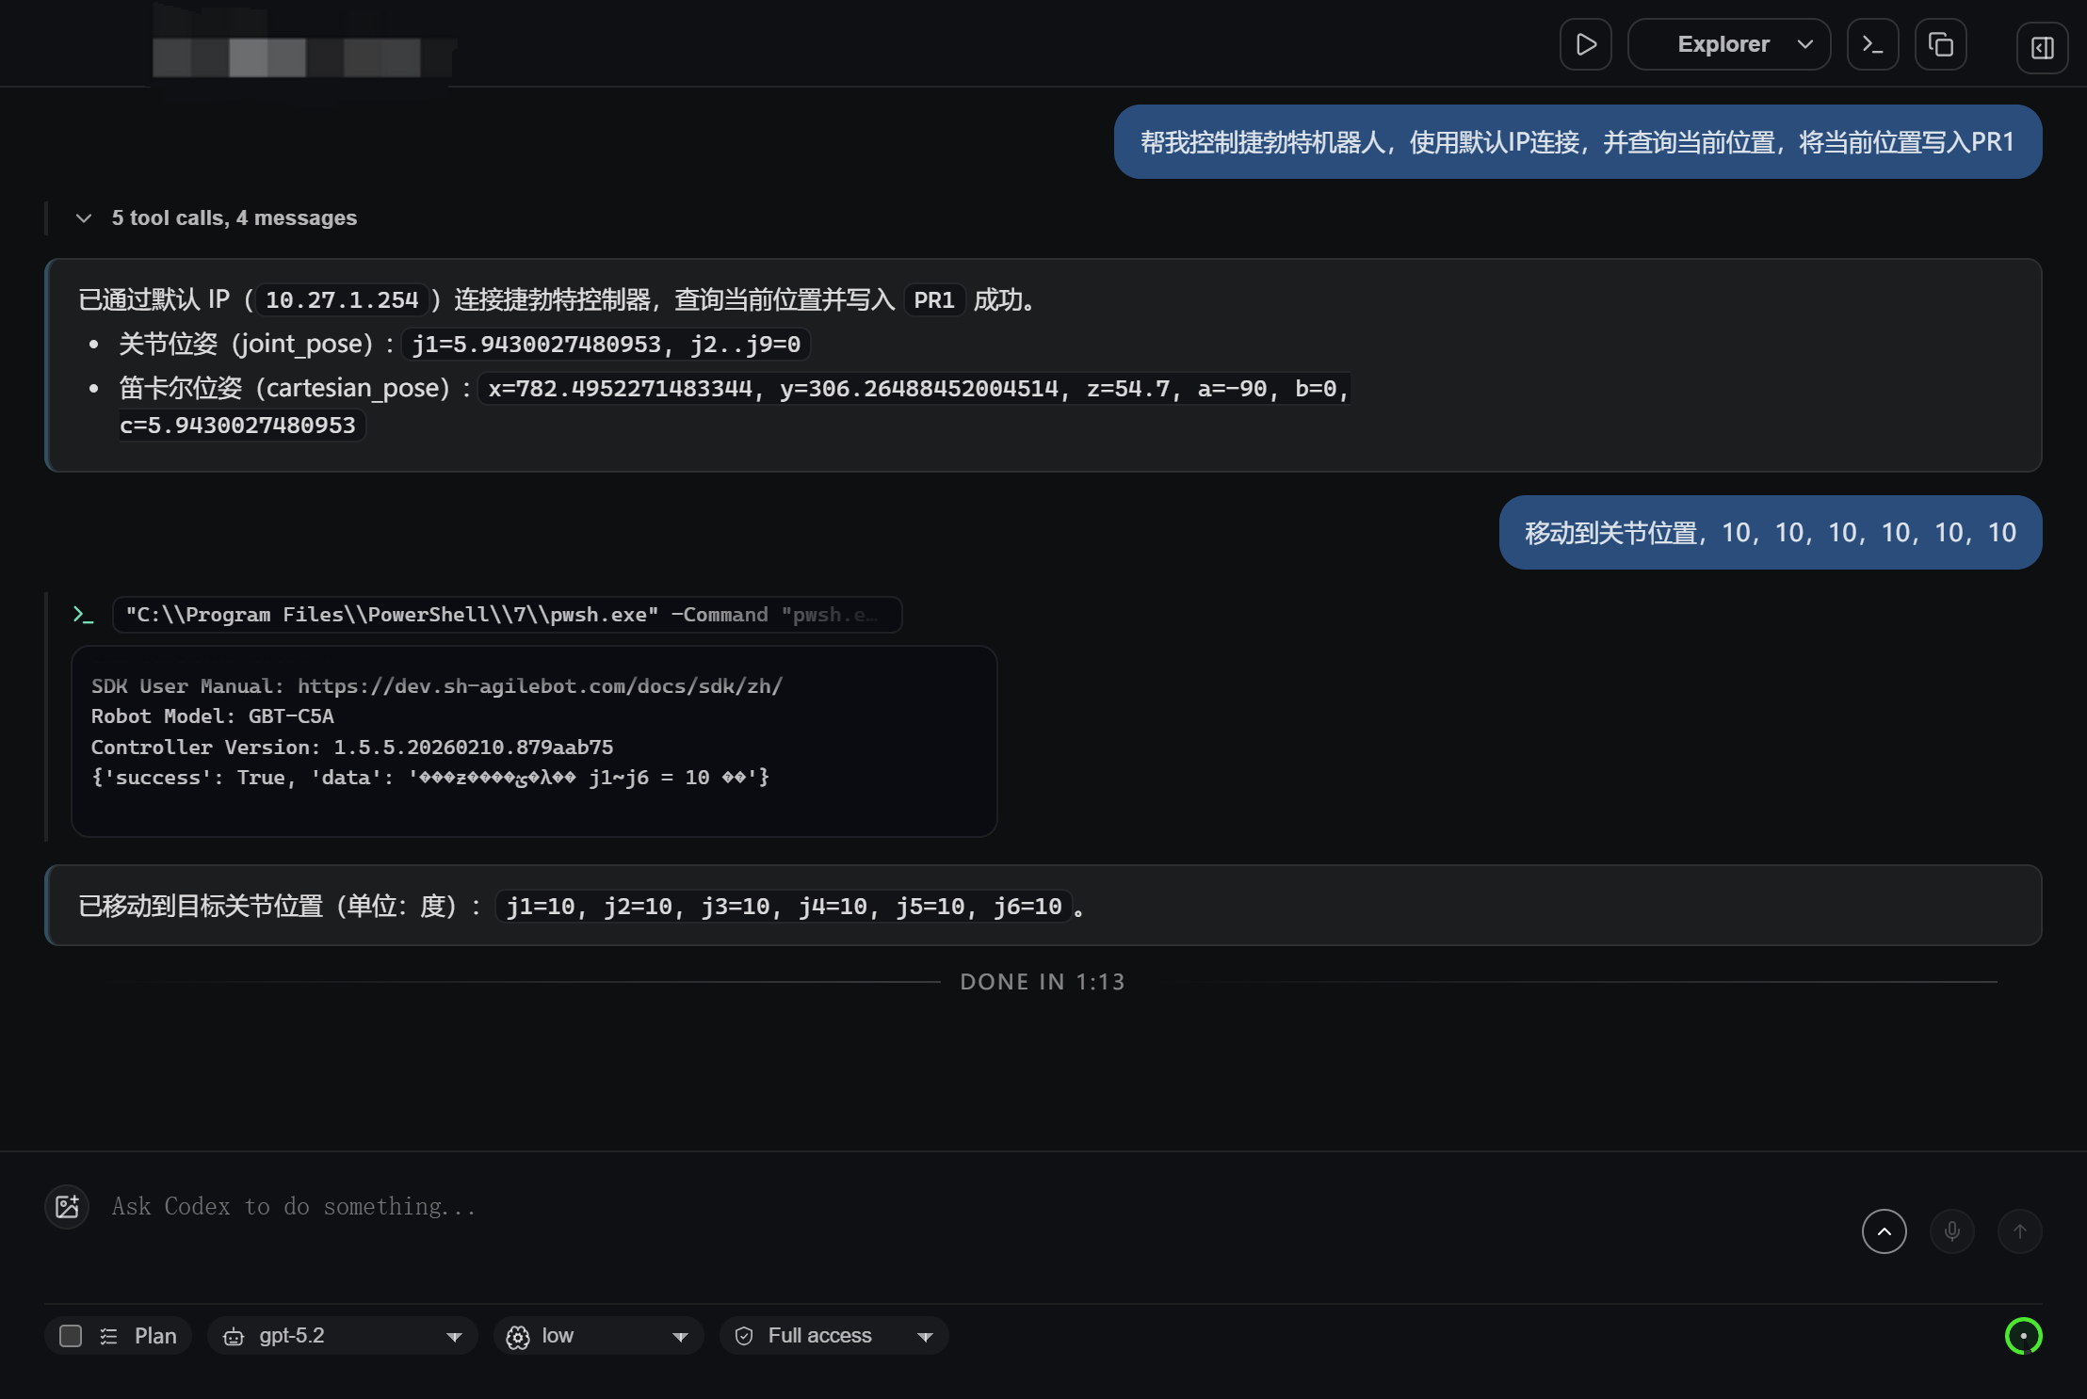Click the Run play icon in header
2087x1399 pixels.
[1586, 44]
